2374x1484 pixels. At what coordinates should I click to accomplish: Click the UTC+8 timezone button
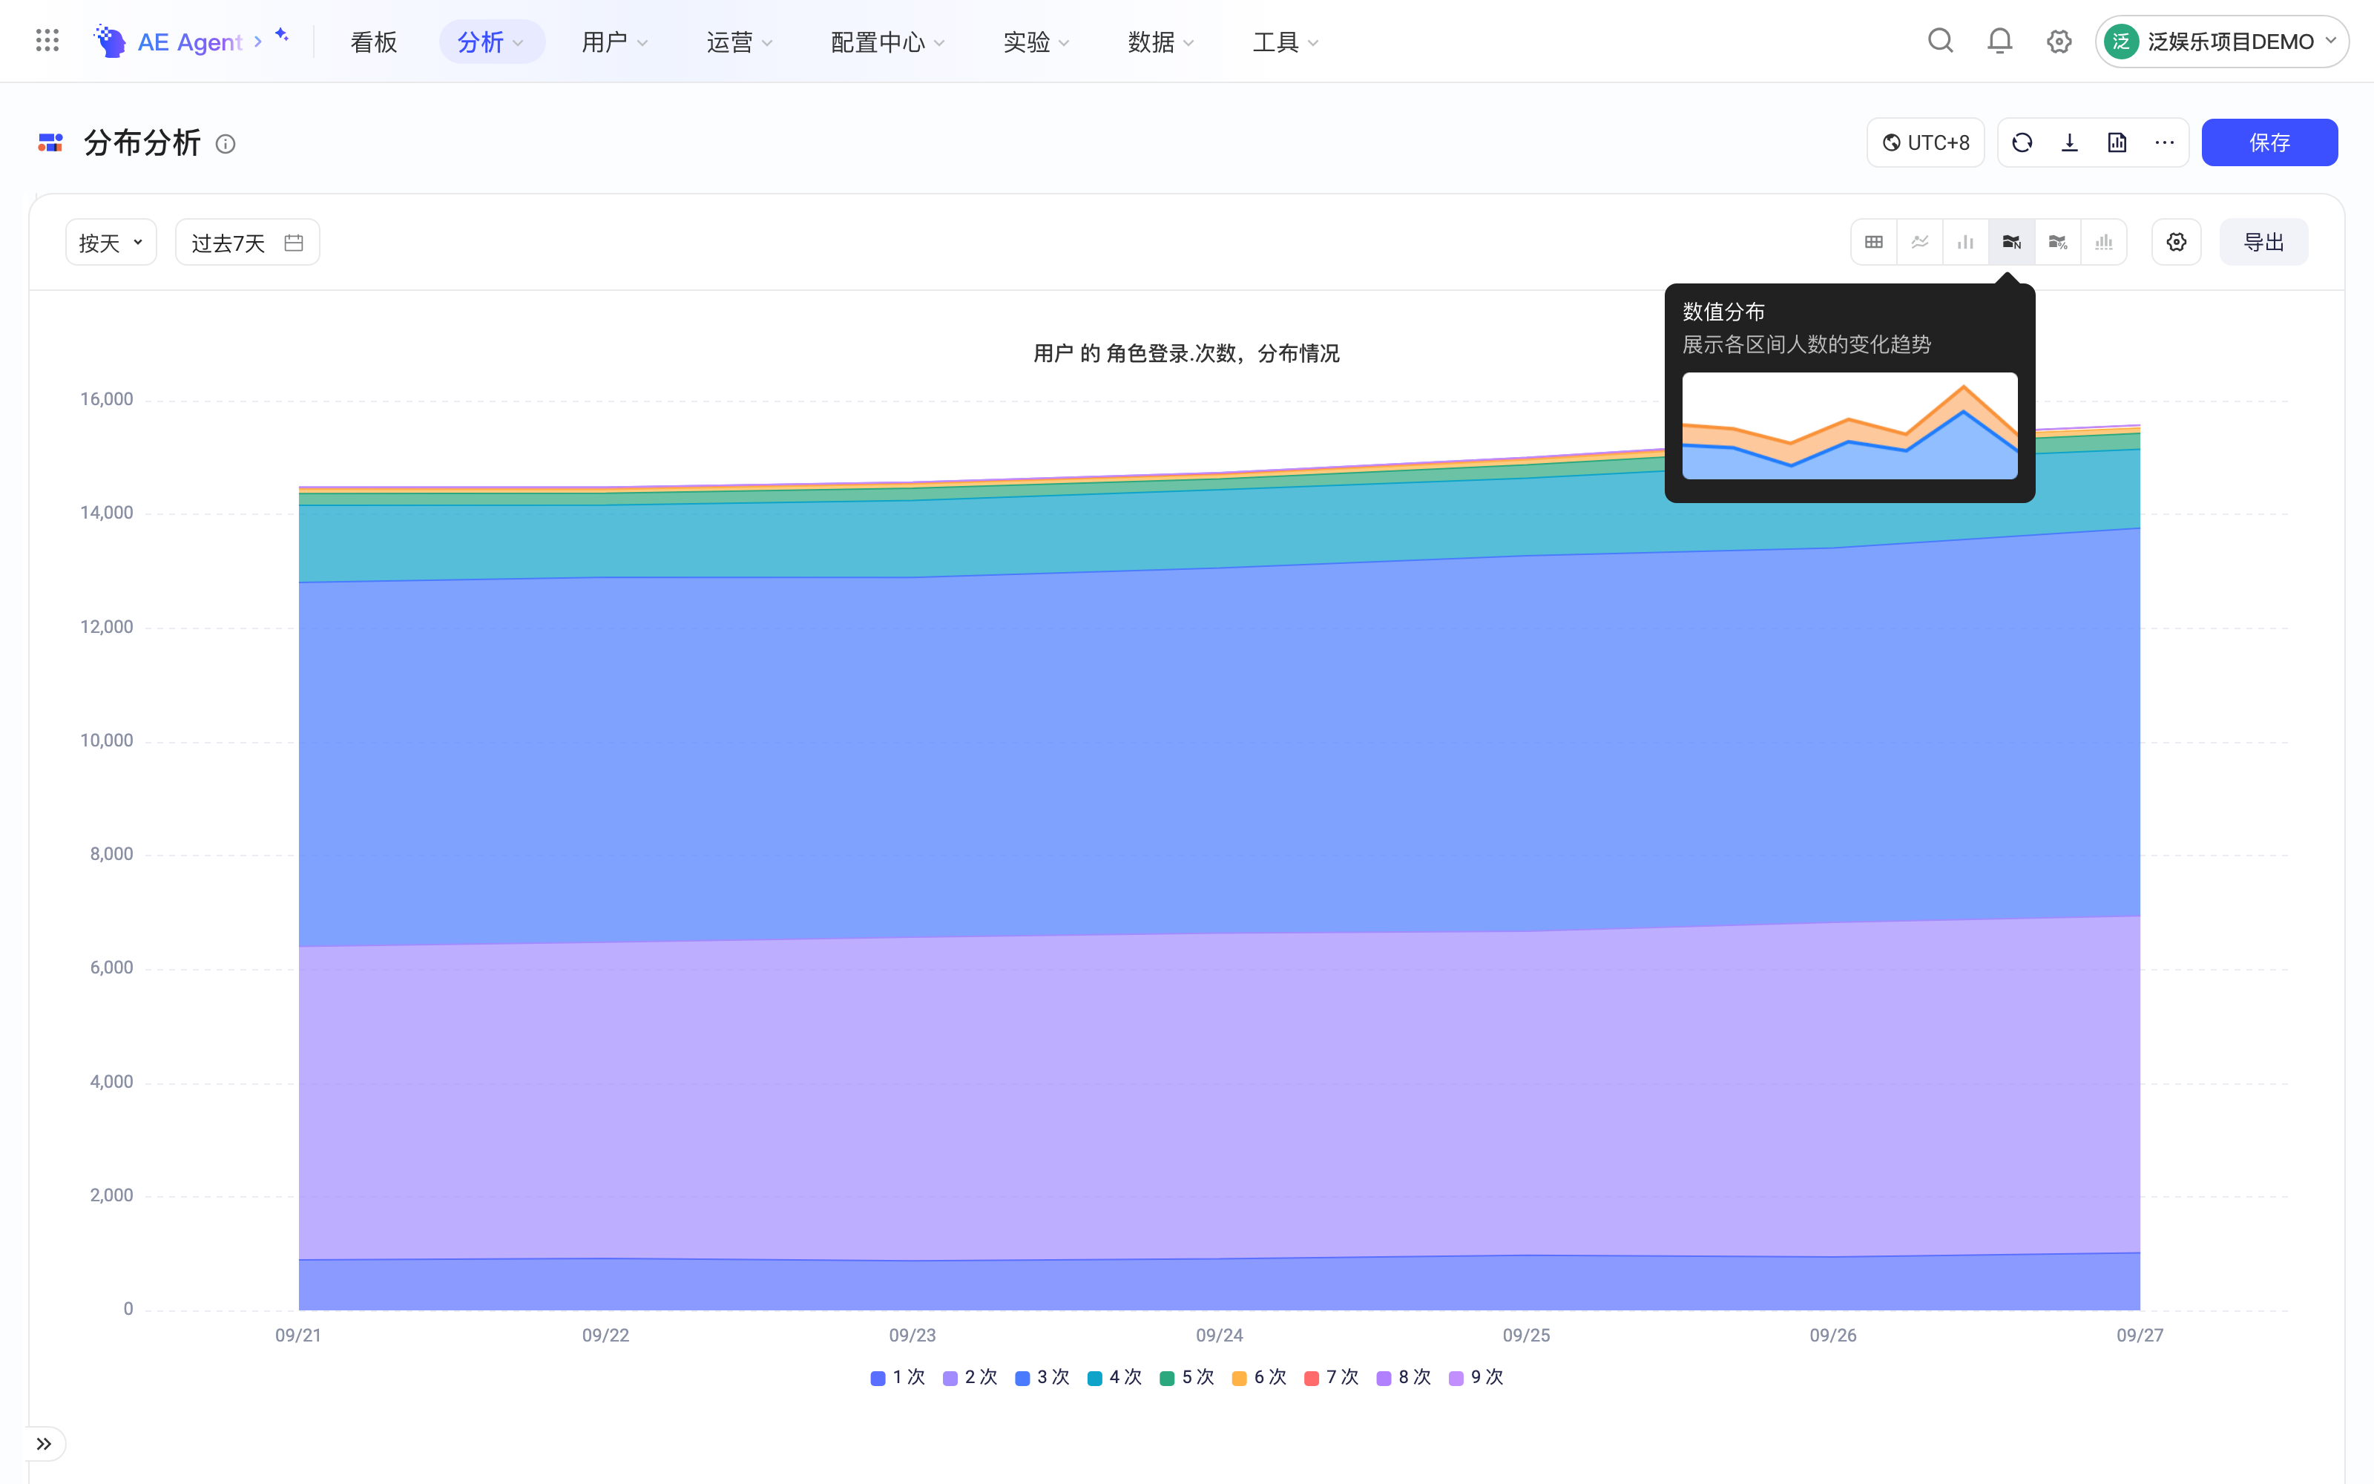(x=1926, y=143)
